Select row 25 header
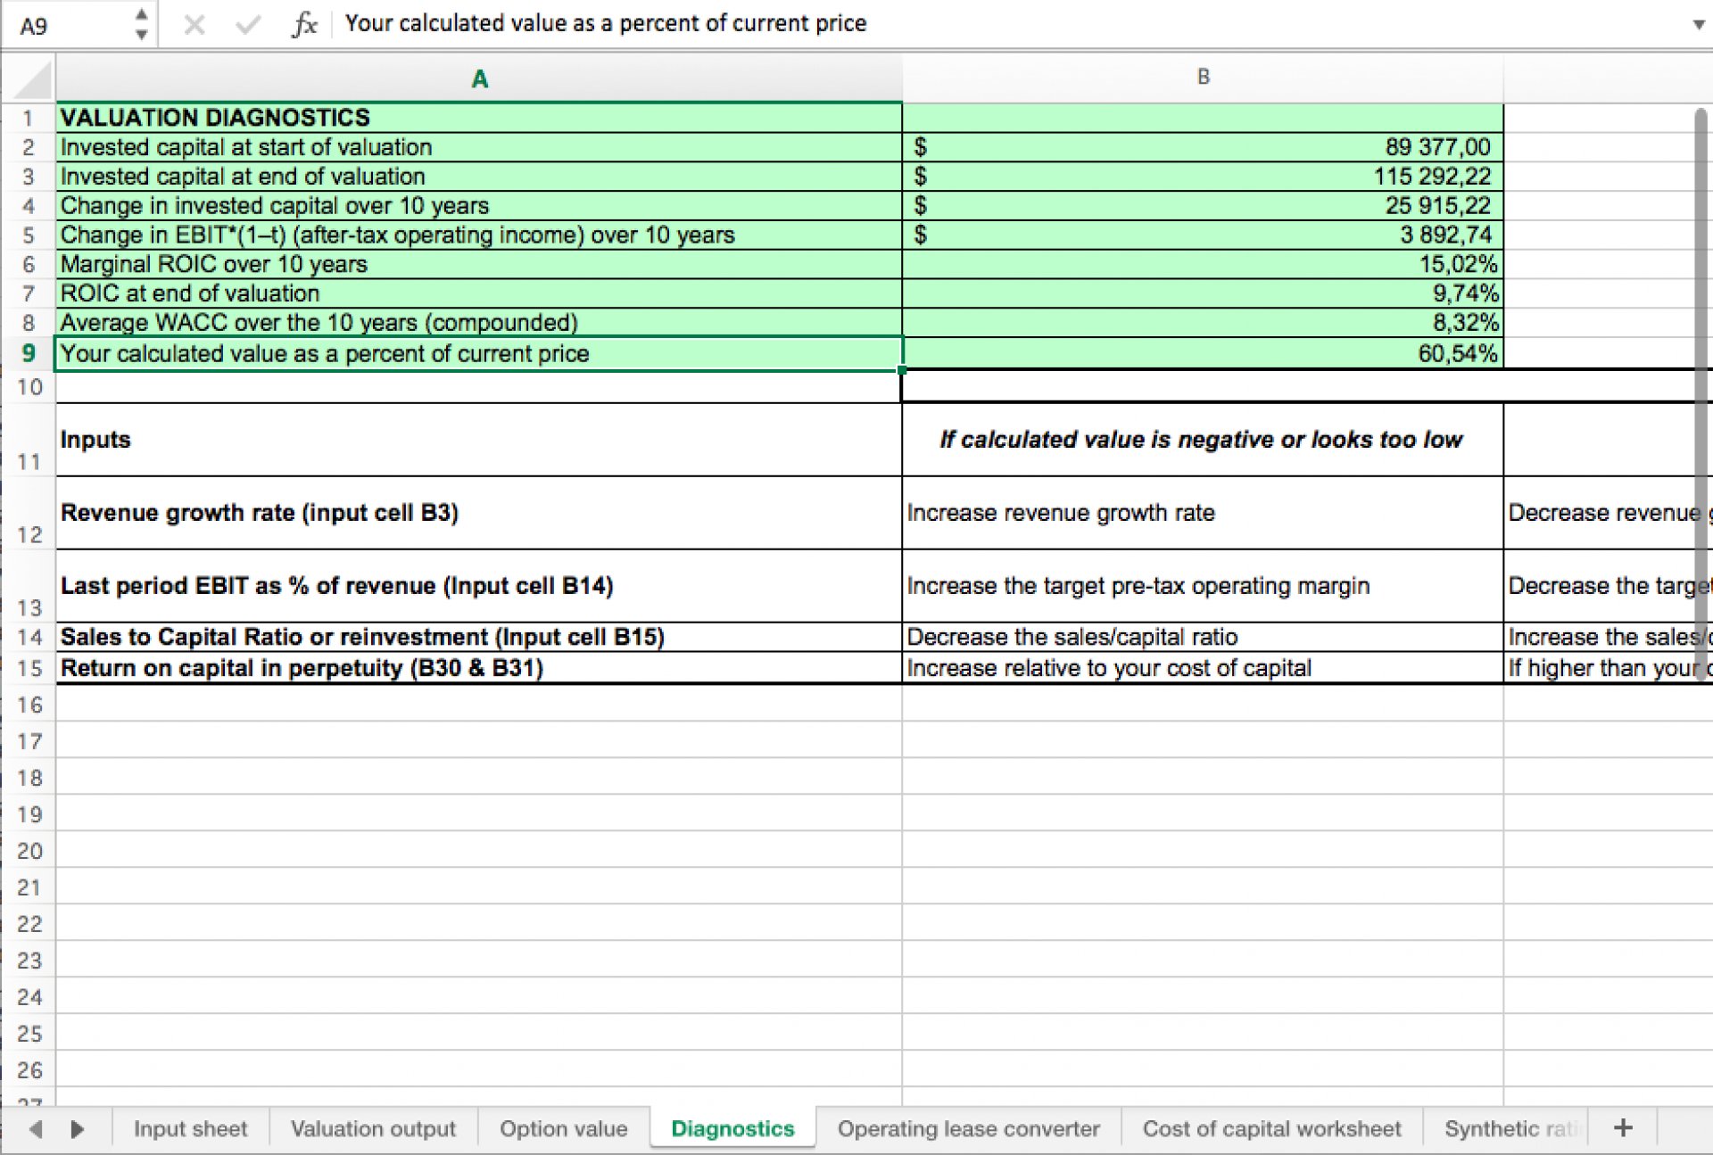This screenshot has width=1713, height=1155. 29,1034
